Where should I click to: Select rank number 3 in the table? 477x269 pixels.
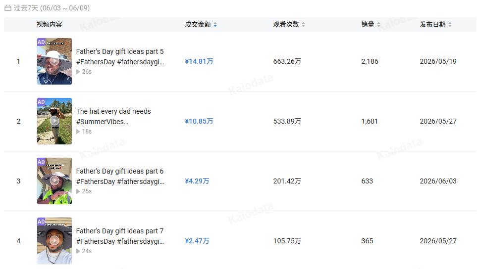pos(18,181)
